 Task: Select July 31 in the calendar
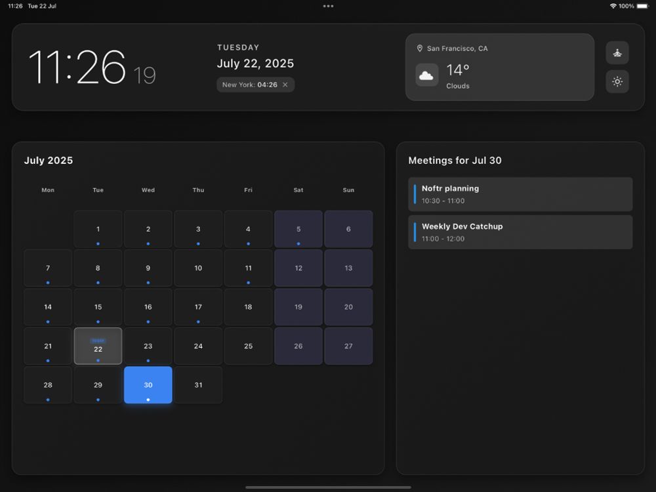[198, 385]
